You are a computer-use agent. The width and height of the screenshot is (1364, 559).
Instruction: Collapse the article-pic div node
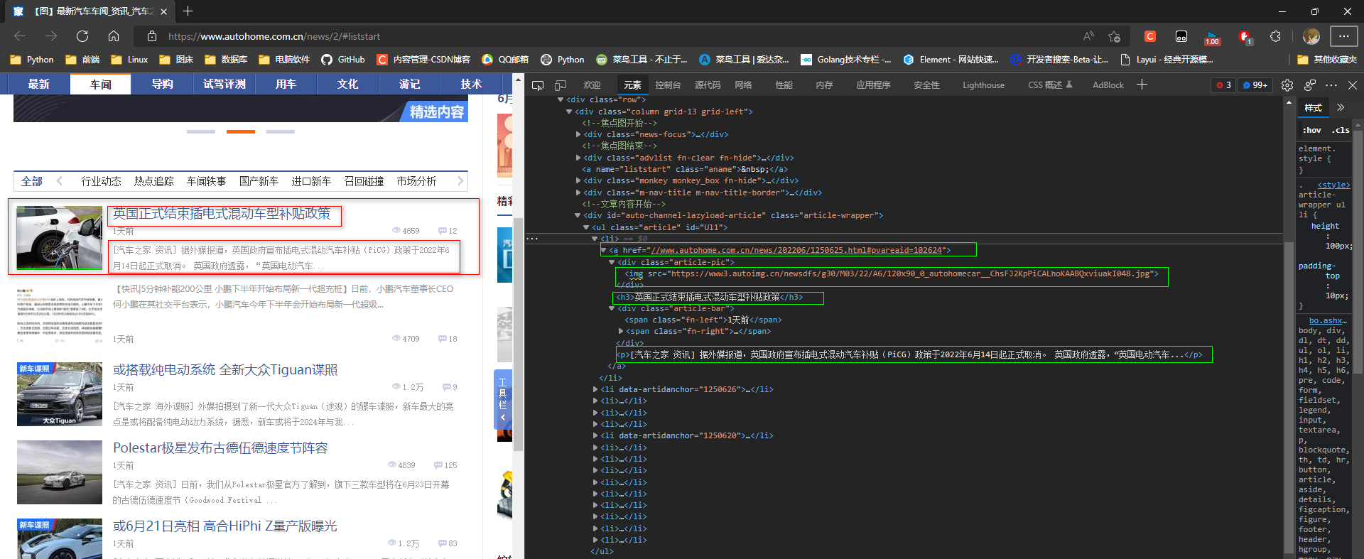click(612, 262)
